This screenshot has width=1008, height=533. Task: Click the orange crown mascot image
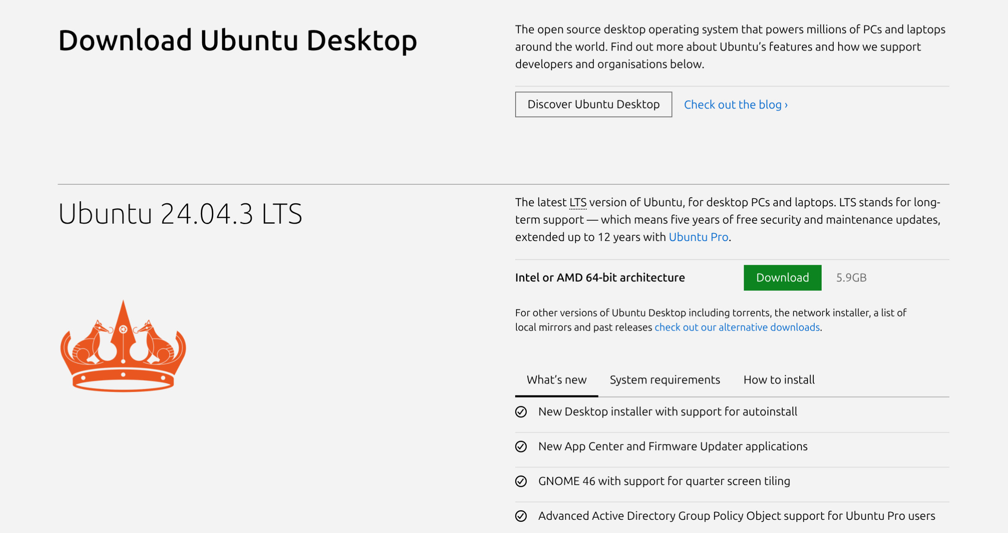[x=123, y=346]
